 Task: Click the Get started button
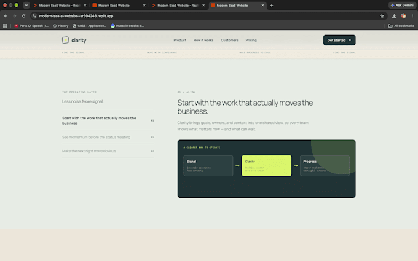339,40
